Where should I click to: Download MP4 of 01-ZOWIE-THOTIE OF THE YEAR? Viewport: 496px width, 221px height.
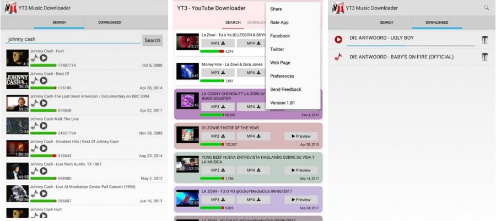254,136
